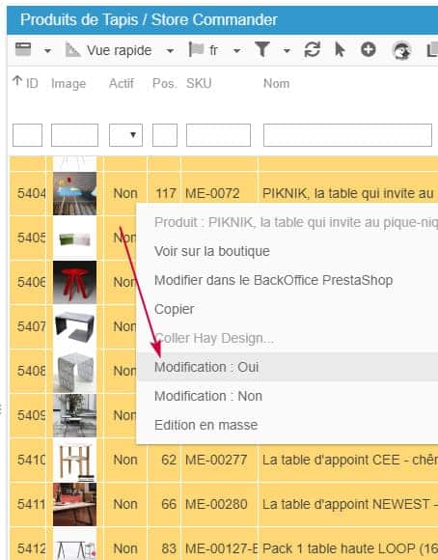Refresh the product list
Screen dimensions: 438x560
(x=312, y=49)
